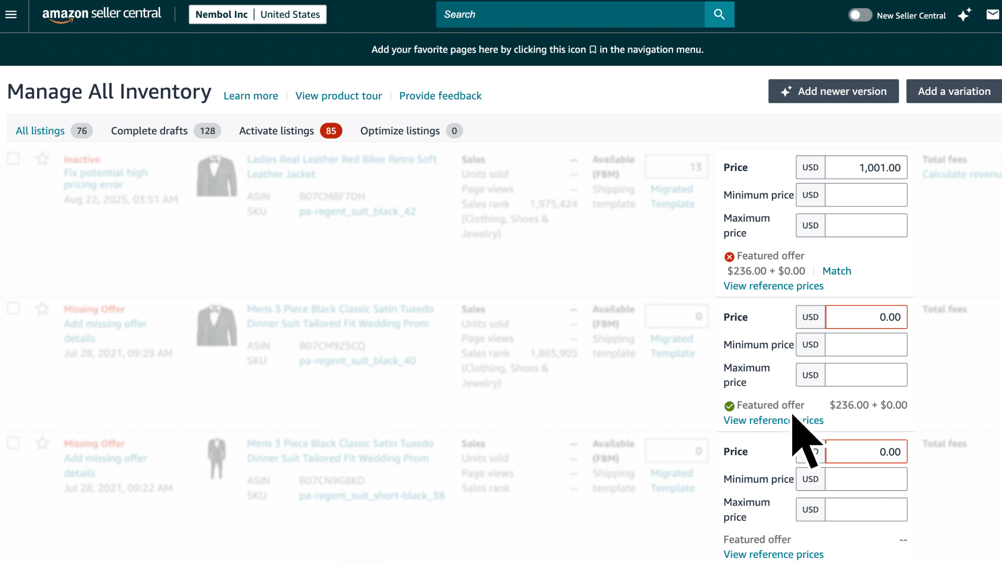Star the pa-regent_suit_black_40 listing
This screenshot has height=563, width=1002.
coord(42,309)
